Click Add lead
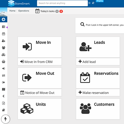Viewport: 124px width, 124px height. pos(98,62)
